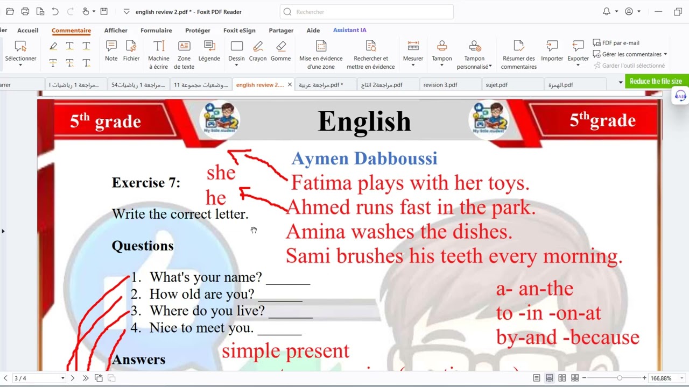Viewport: 689px width, 387px height.
Task: Open the Dessin drawing shapes tool
Action: (x=236, y=53)
